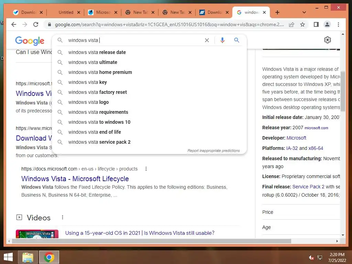Clear the search box with the X

tap(207, 40)
